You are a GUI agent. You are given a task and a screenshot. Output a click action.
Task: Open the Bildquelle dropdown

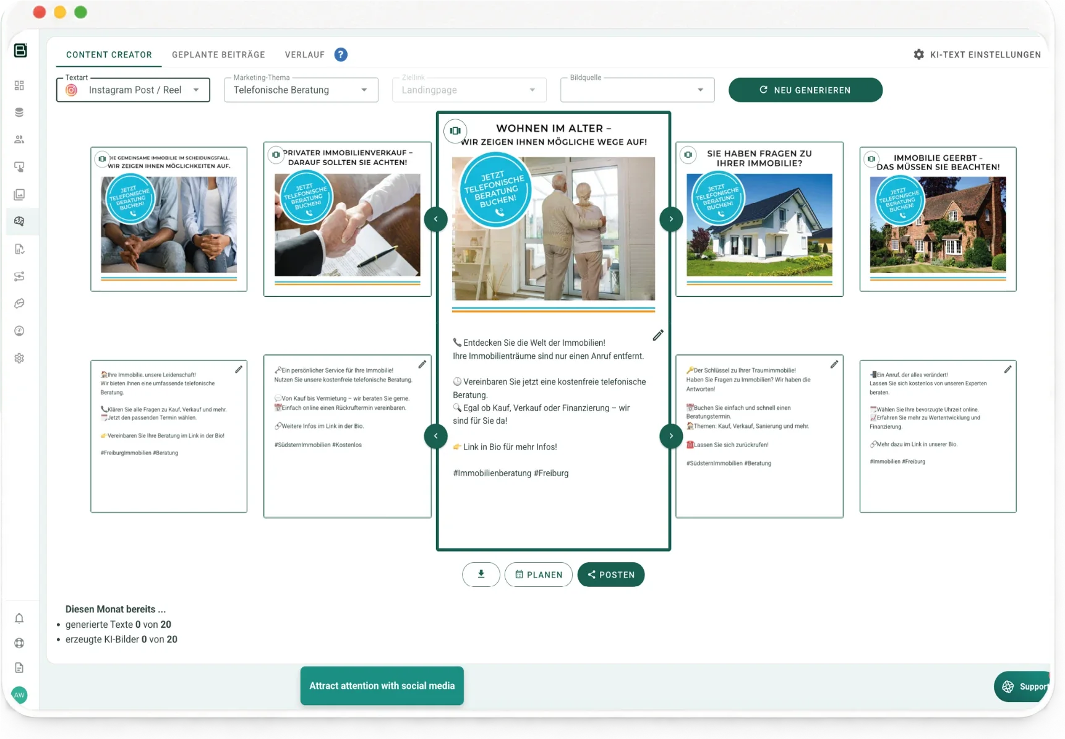638,90
